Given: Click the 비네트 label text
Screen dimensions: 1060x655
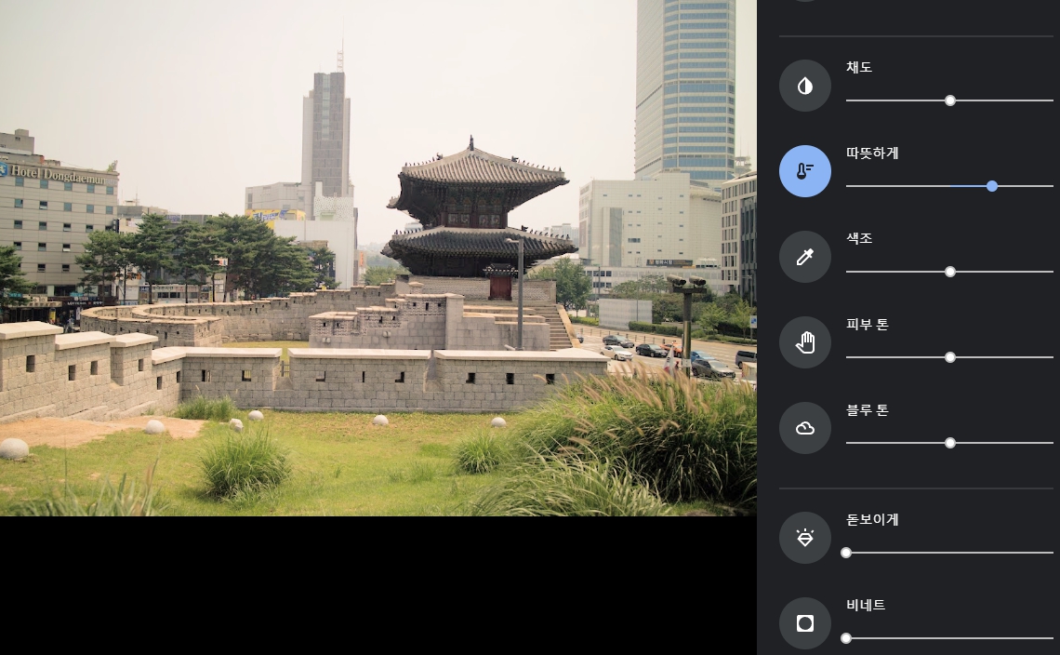Looking at the screenshot, I should pyautogui.click(x=866, y=605).
